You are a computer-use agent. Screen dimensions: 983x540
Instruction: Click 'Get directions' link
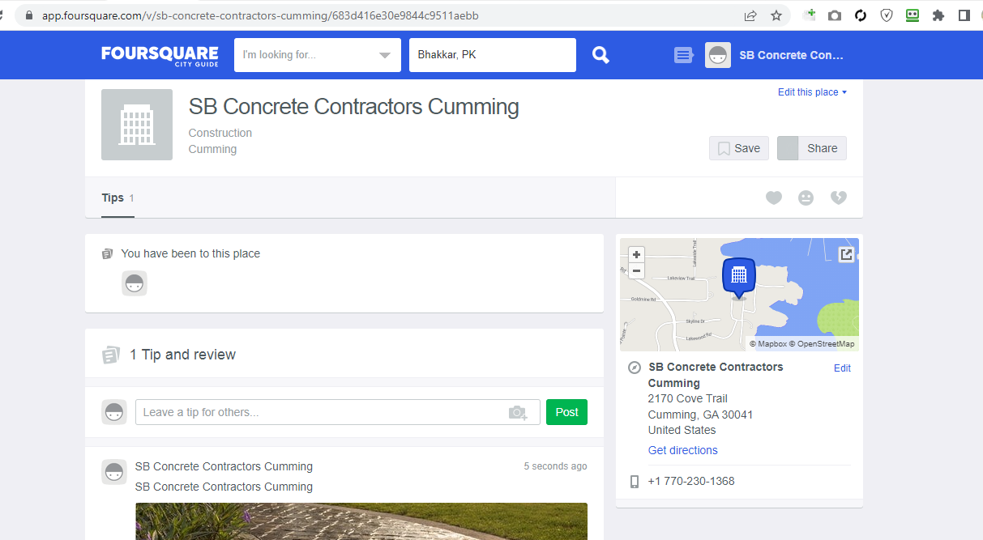pyautogui.click(x=682, y=450)
